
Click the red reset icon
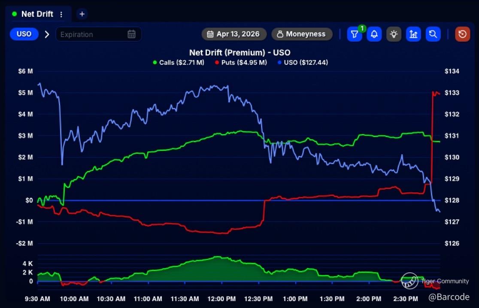(x=463, y=34)
